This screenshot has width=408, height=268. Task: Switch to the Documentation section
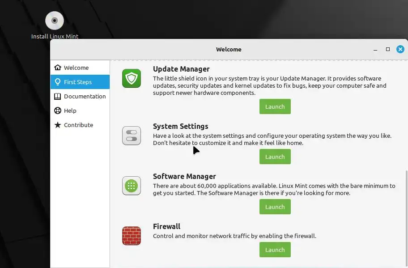[80, 96]
